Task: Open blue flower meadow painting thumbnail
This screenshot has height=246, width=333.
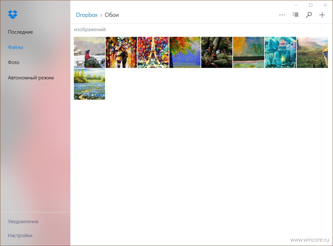Action: pyautogui.click(x=89, y=84)
